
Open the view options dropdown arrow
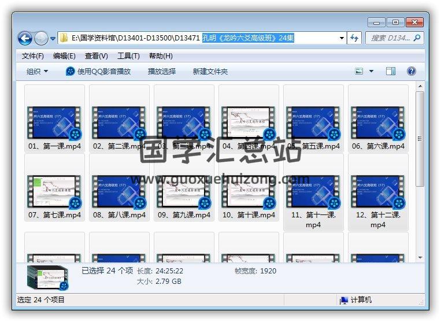click(x=371, y=71)
